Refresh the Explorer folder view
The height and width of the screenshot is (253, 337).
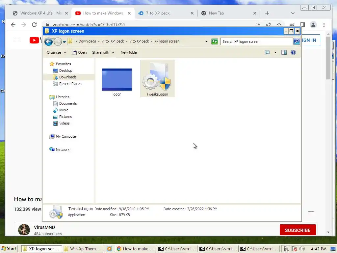pyautogui.click(x=215, y=41)
